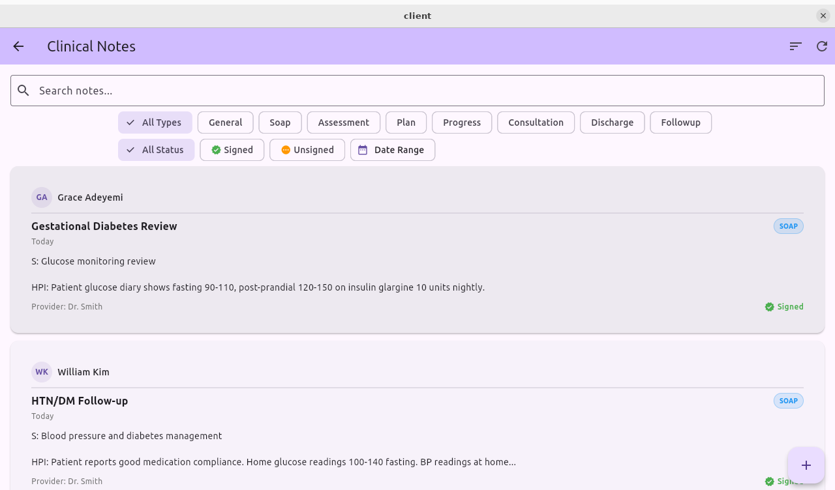Filter notes by Consultation type
Screen dimensions: 835x490
tap(536, 122)
